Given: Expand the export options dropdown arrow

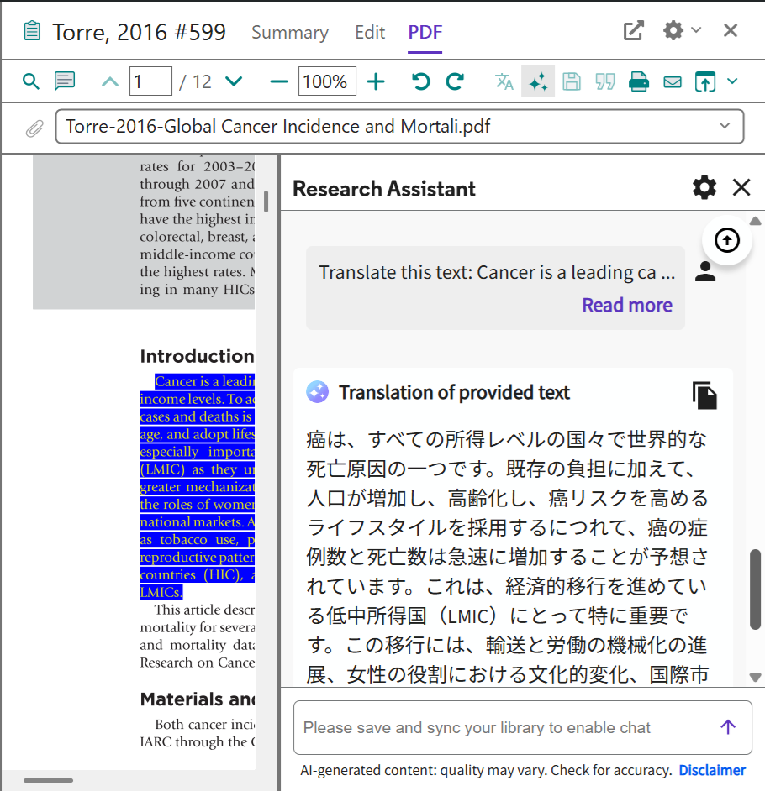Looking at the screenshot, I should pos(732,81).
